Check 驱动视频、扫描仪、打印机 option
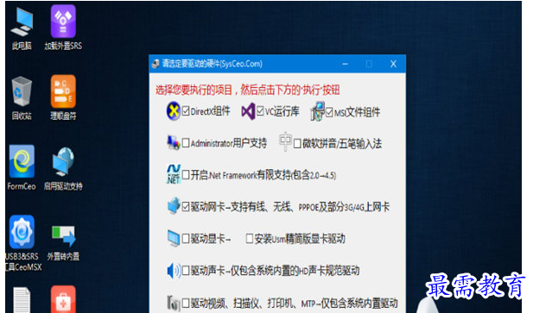The width and height of the screenshot is (533, 313). coord(186,303)
